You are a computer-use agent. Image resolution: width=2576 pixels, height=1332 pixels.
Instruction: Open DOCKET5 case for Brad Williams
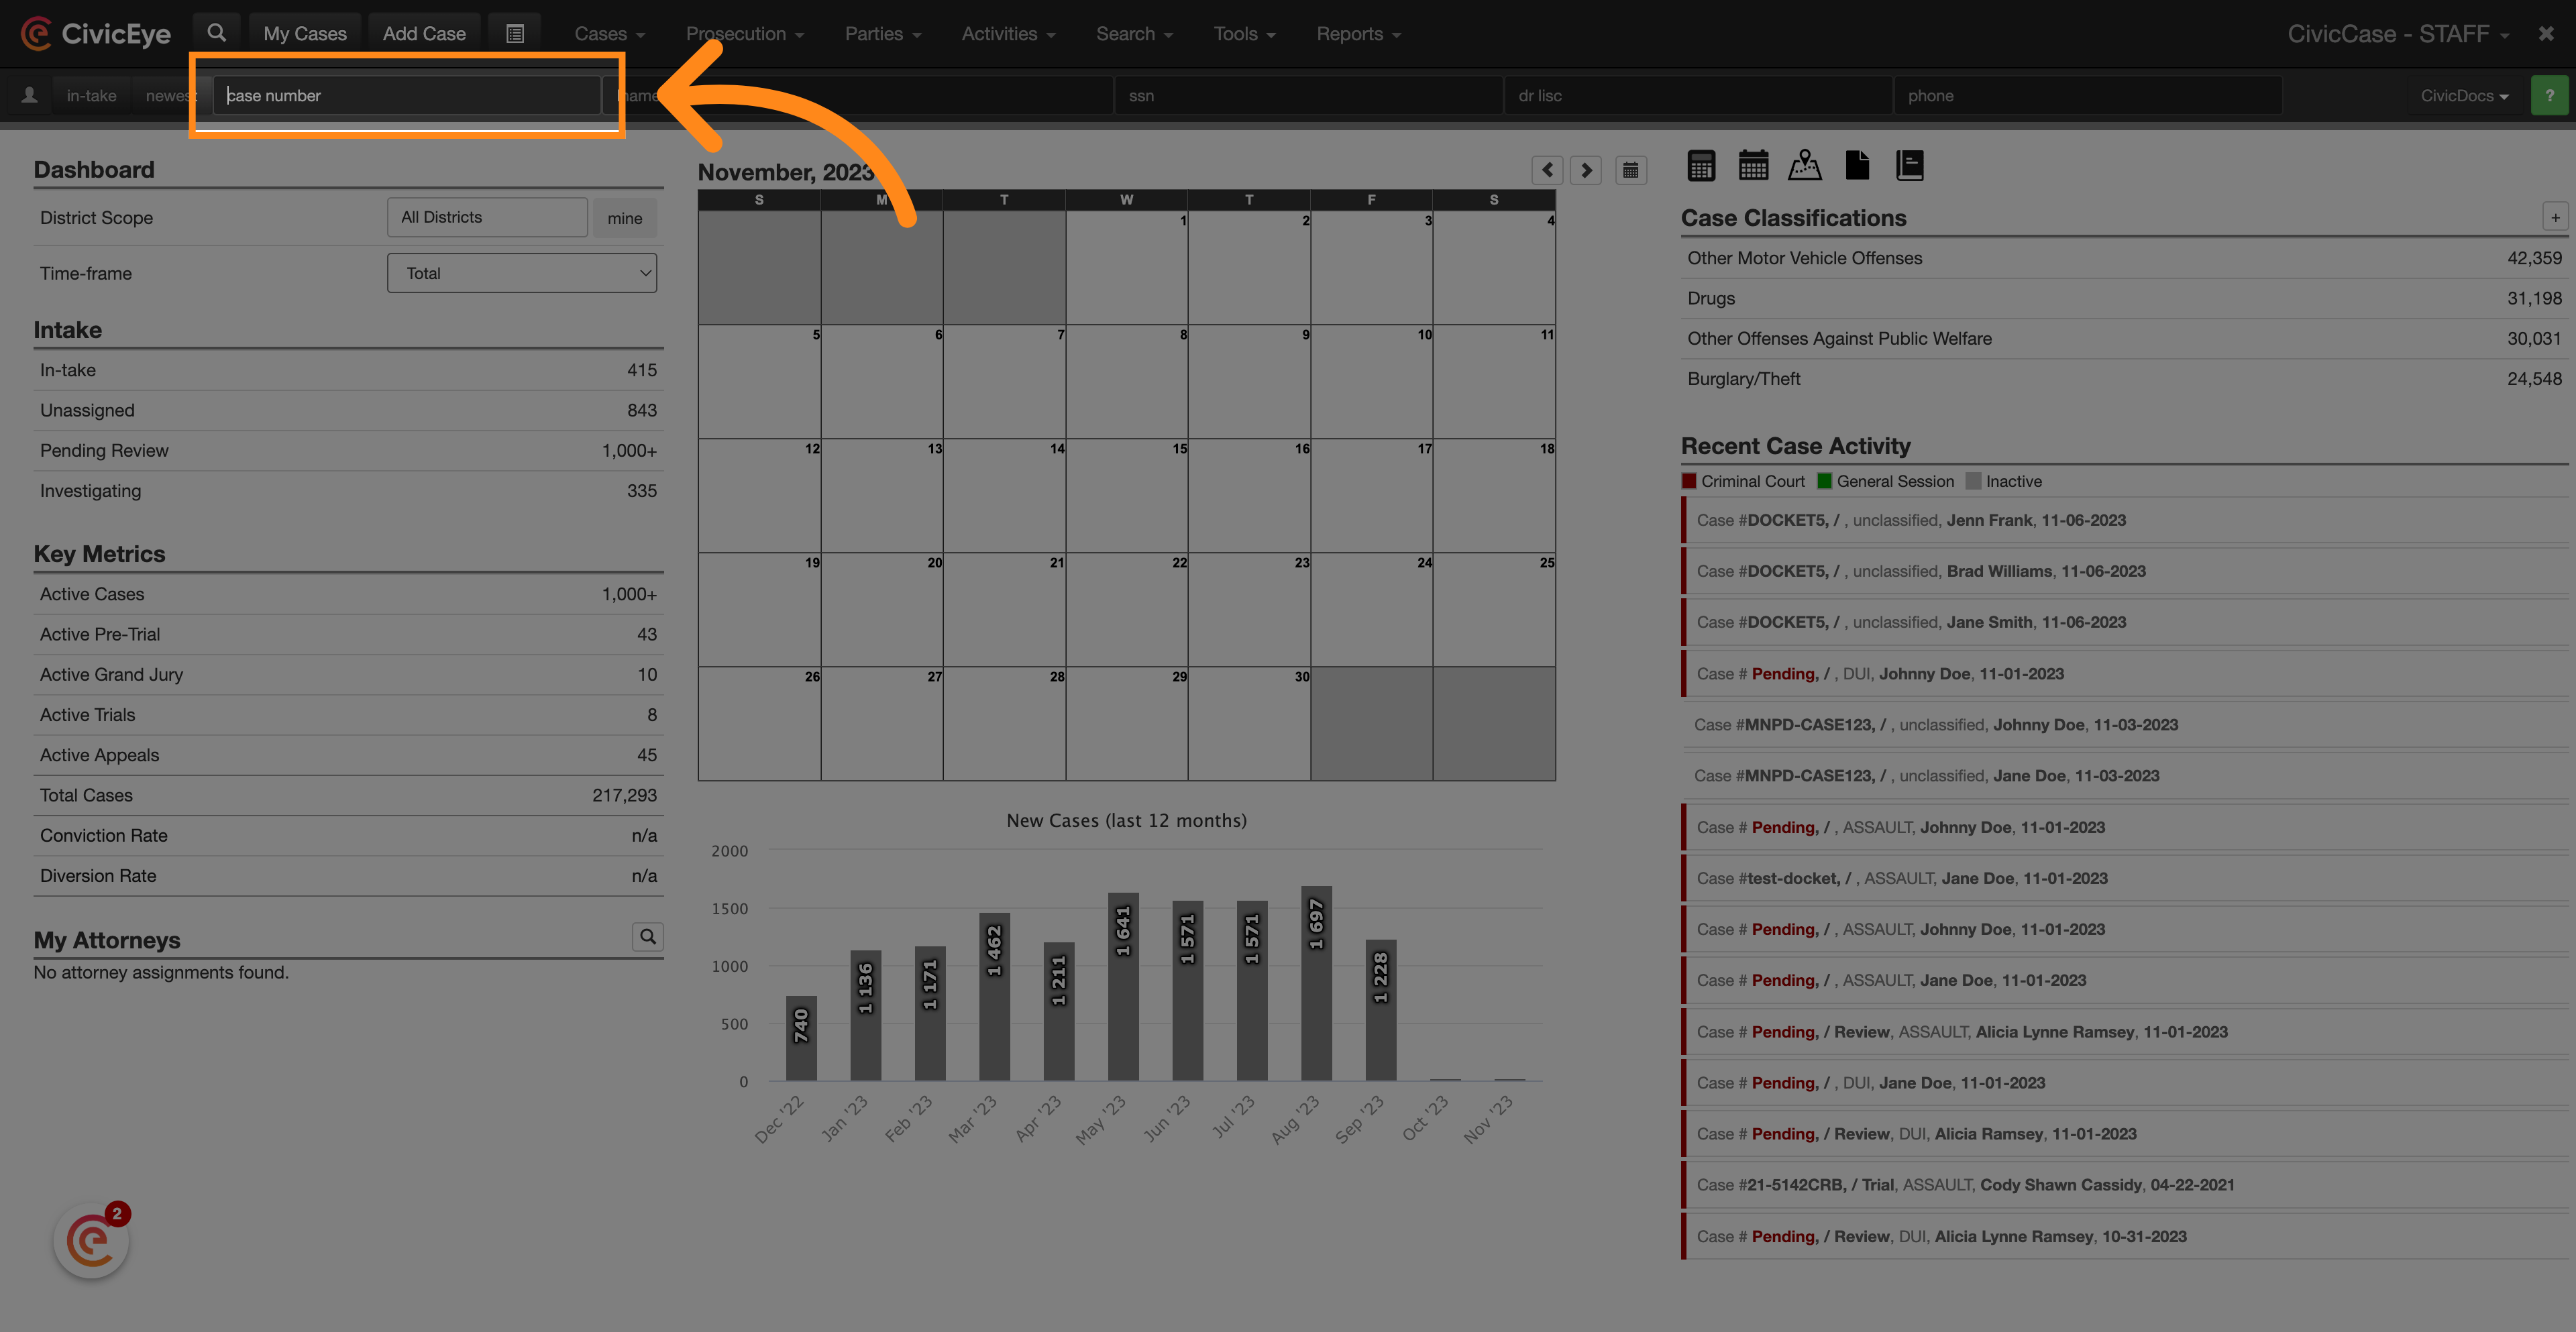tap(2124, 571)
